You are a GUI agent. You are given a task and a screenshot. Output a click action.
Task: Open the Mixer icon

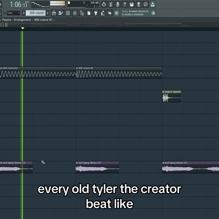click(75, 13)
